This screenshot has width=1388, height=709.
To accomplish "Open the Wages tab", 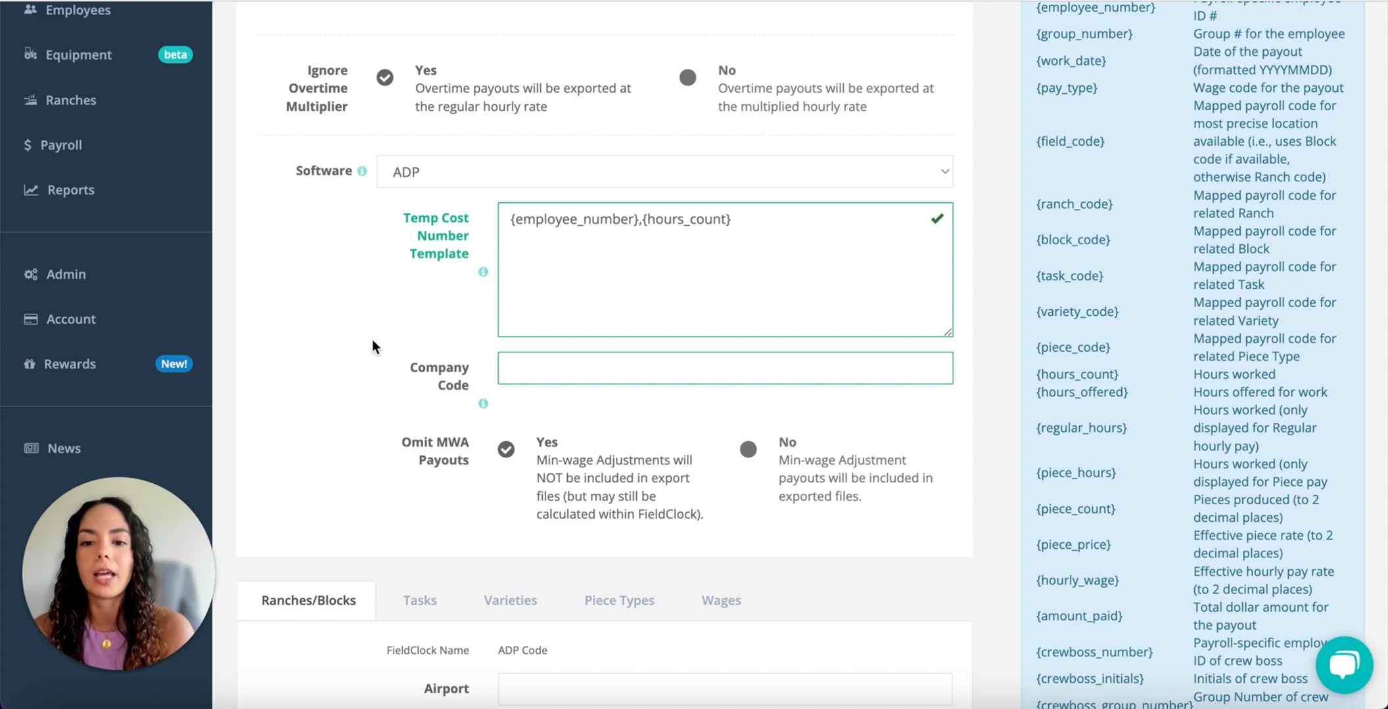I will (720, 599).
